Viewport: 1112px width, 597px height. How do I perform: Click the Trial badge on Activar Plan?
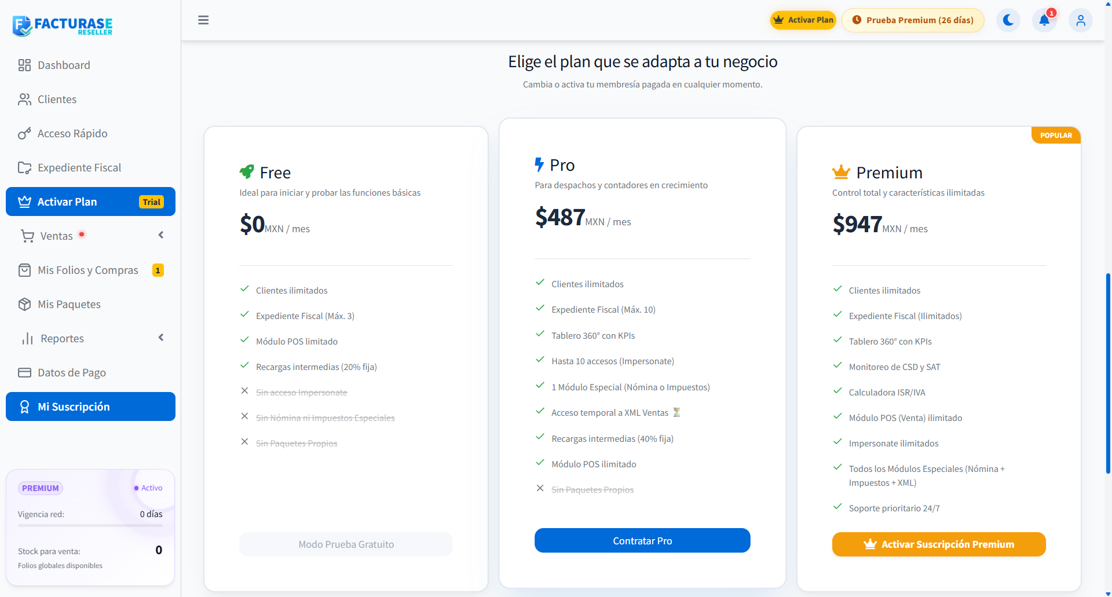point(151,202)
